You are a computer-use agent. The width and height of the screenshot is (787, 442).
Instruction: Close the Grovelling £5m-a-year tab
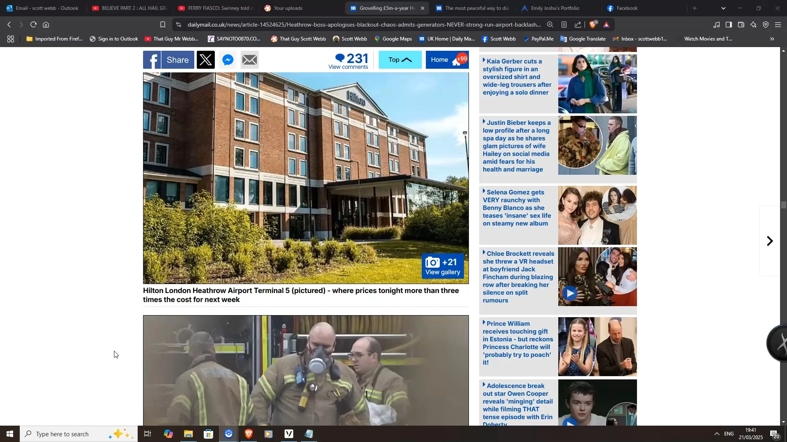click(x=423, y=8)
